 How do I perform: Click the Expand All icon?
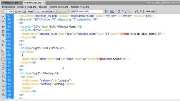point(3,35)
